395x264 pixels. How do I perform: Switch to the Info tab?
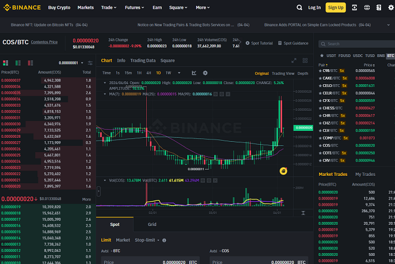point(121,61)
